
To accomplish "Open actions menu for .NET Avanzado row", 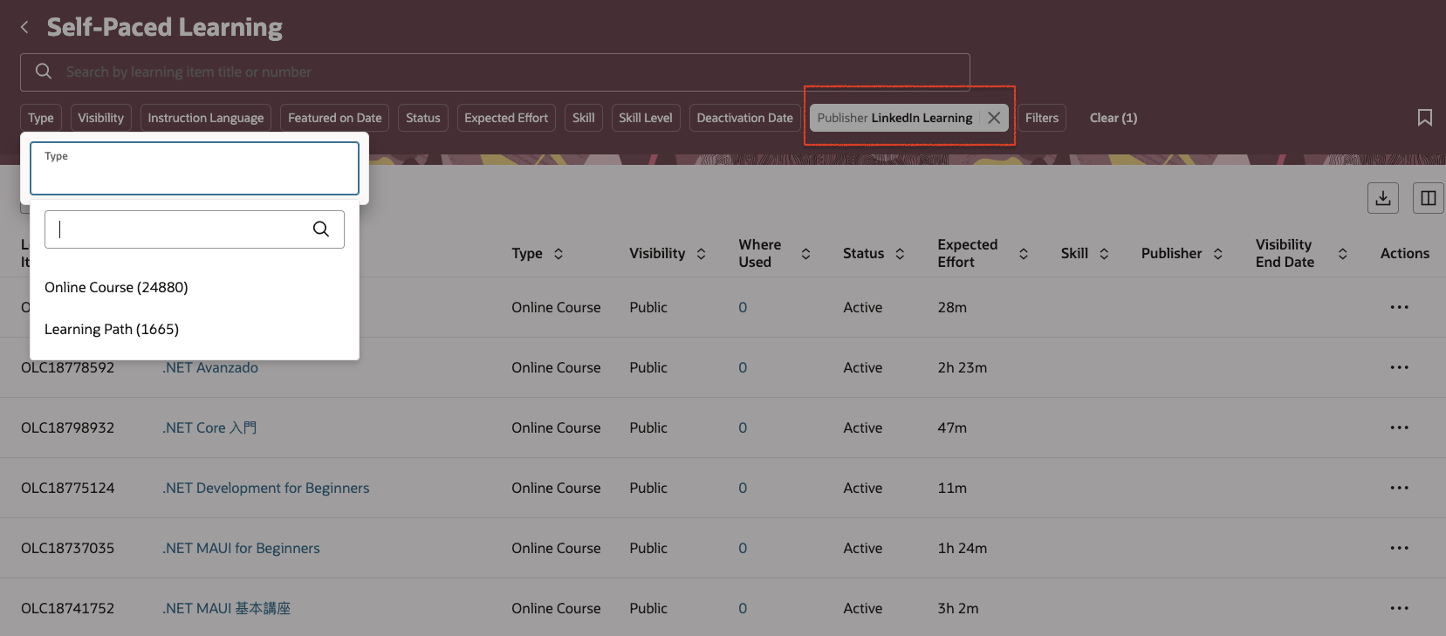I will 1400,367.
